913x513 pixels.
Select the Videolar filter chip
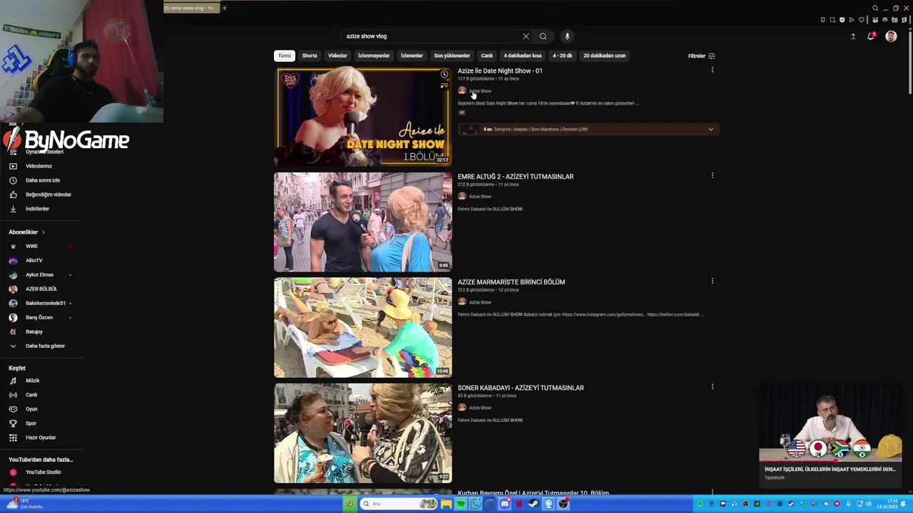[337, 56]
